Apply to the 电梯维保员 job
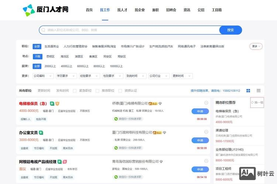The height and width of the screenshot is (184, 277). tap(200, 111)
